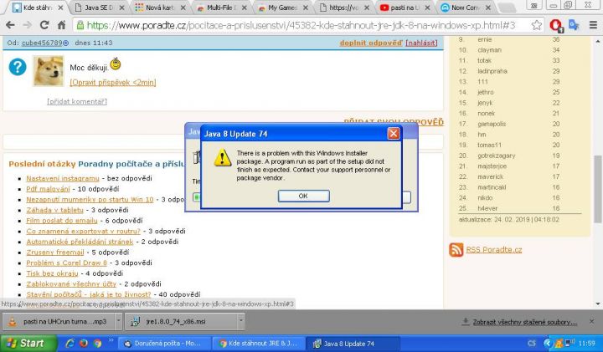Open the Záhada v tabletu question
This screenshot has width=603, height=352.
pyautogui.click(x=54, y=210)
